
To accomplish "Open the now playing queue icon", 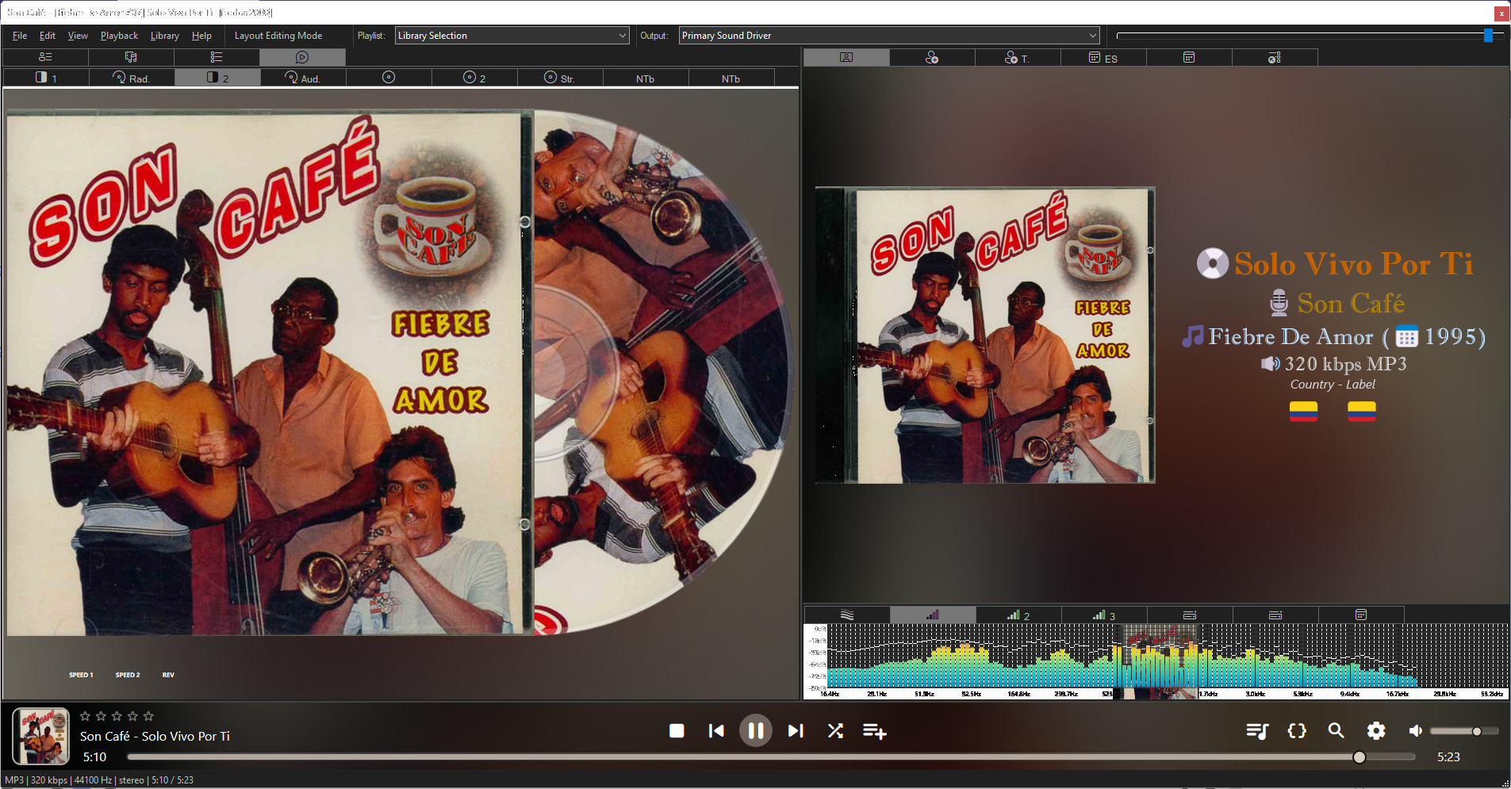I will click(x=1257, y=731).
